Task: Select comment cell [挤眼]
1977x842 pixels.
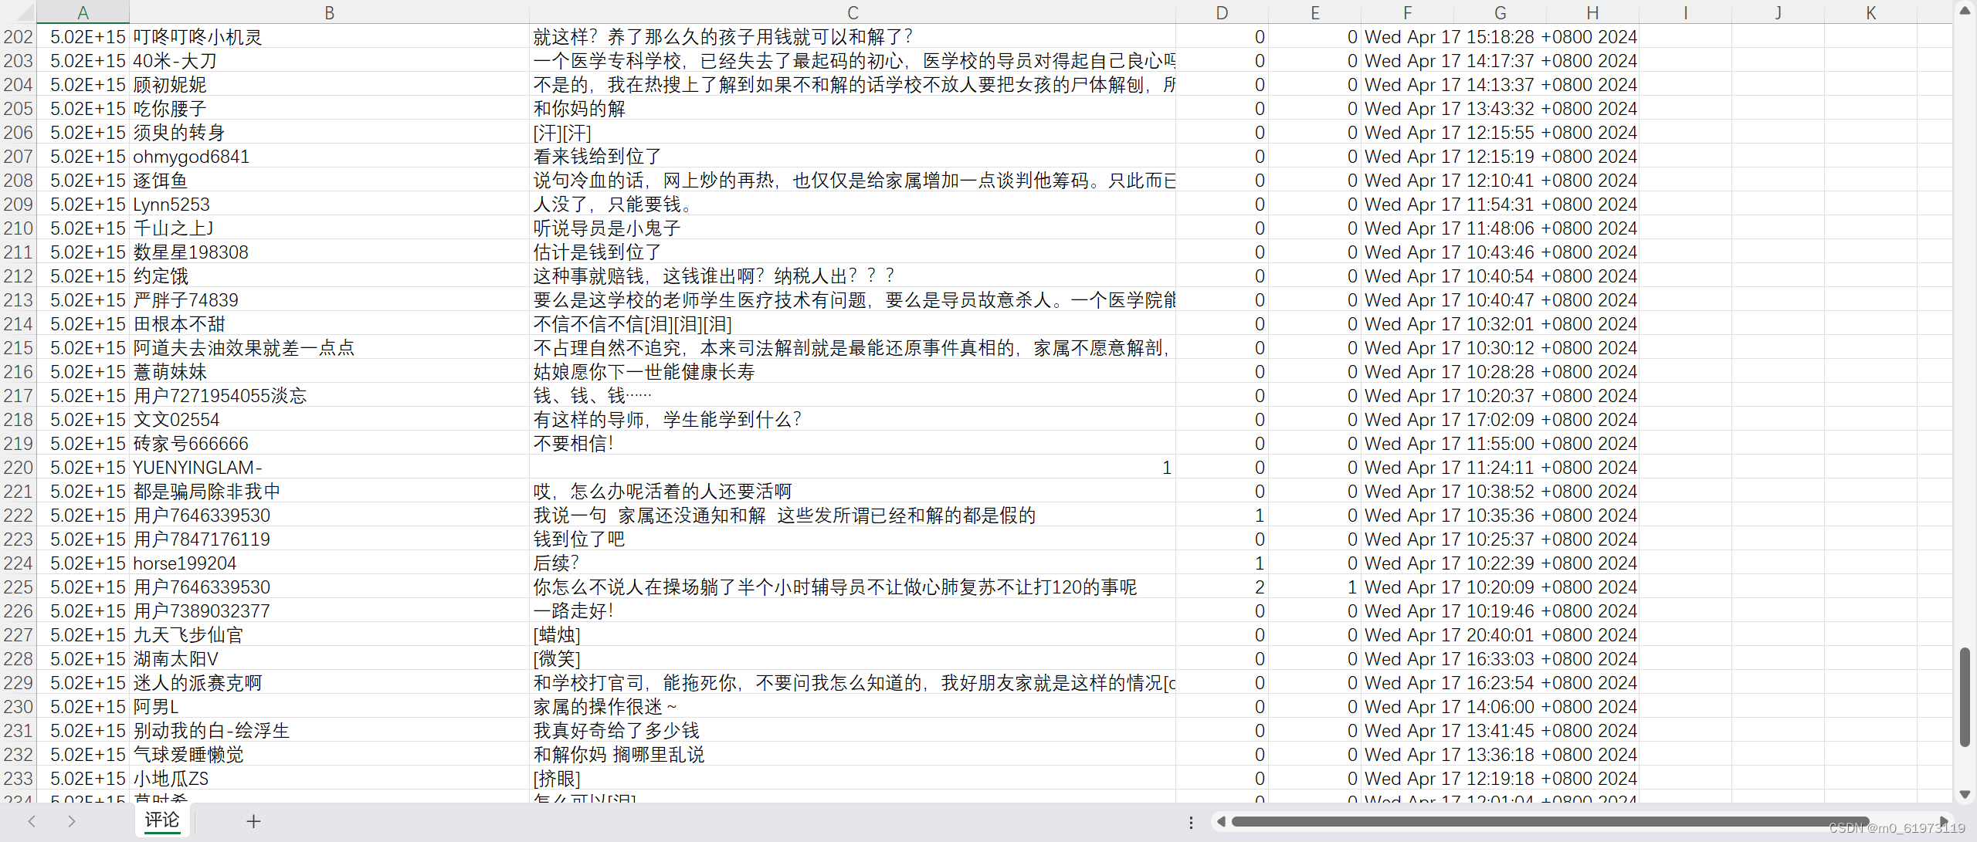Action: click(x=853, y=779)
